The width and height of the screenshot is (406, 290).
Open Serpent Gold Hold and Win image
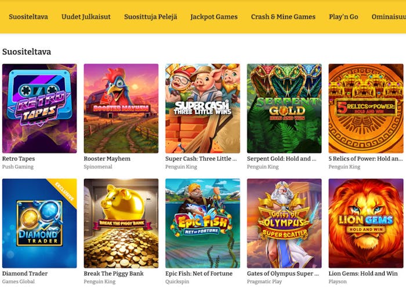284,108
